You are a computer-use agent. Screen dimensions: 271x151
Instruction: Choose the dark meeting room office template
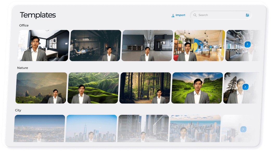pos(95,45)
